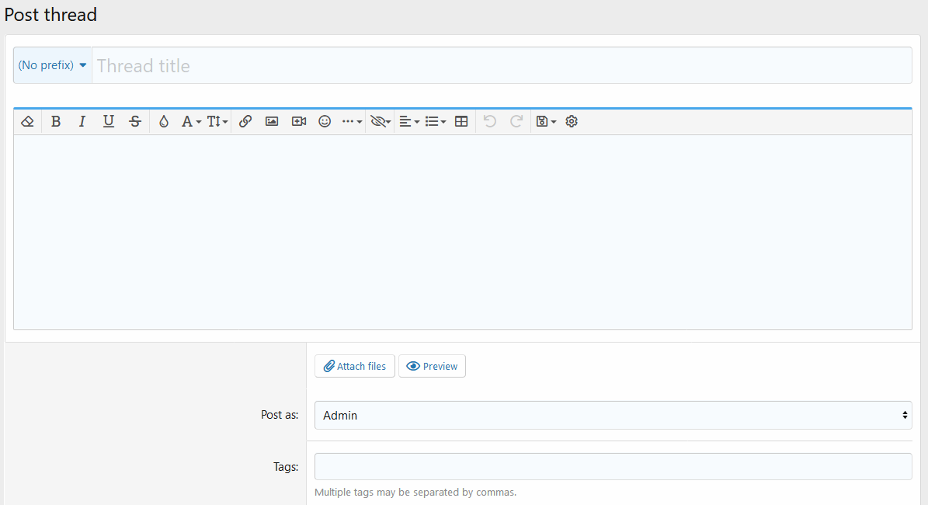The image size is (928, 505).
Task: Open the Post as Admin dropdown
Action: coord(613,415)
